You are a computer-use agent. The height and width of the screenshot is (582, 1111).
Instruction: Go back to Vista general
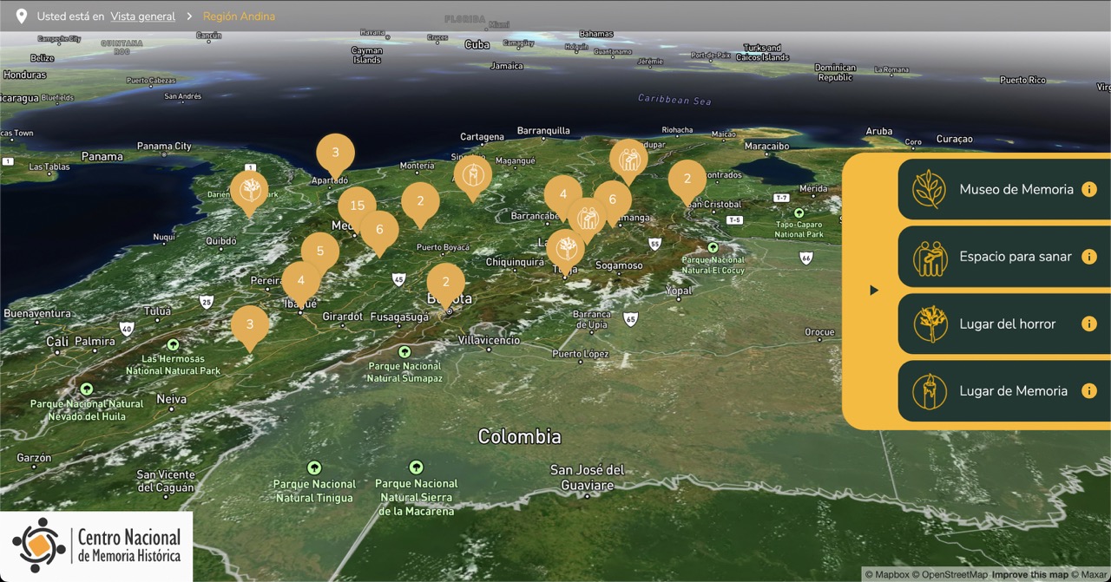(x=142, y=16)
